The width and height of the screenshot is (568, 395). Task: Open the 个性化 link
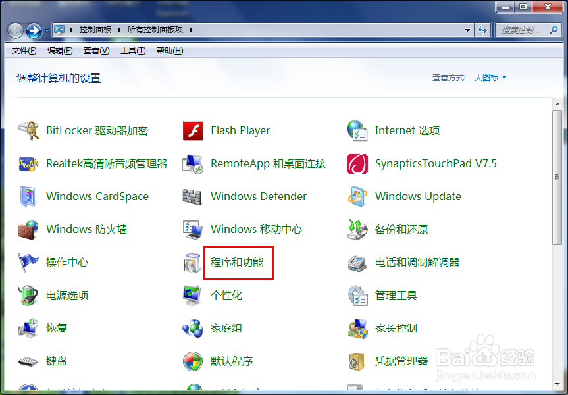(226, 296)
